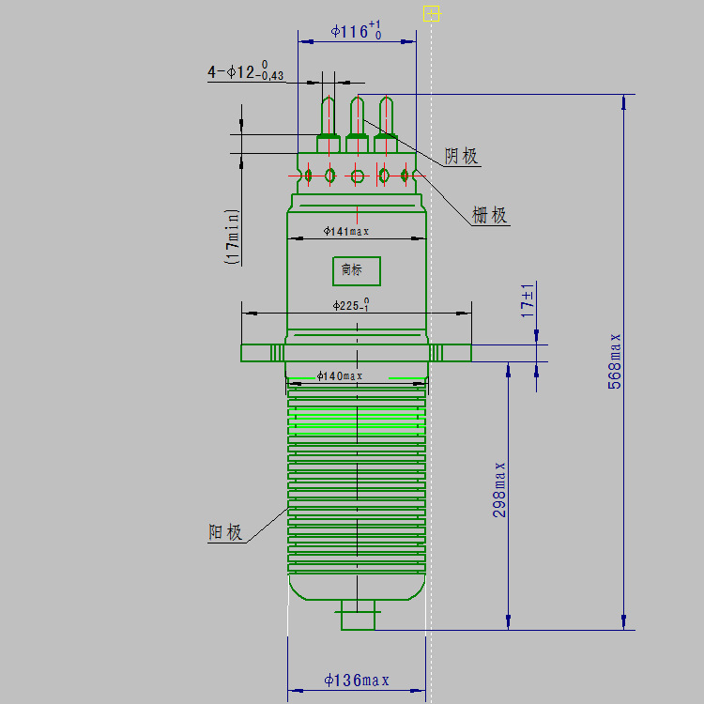
Task: Click the 阳极 anode label
Action: click(x=225, y=532)
